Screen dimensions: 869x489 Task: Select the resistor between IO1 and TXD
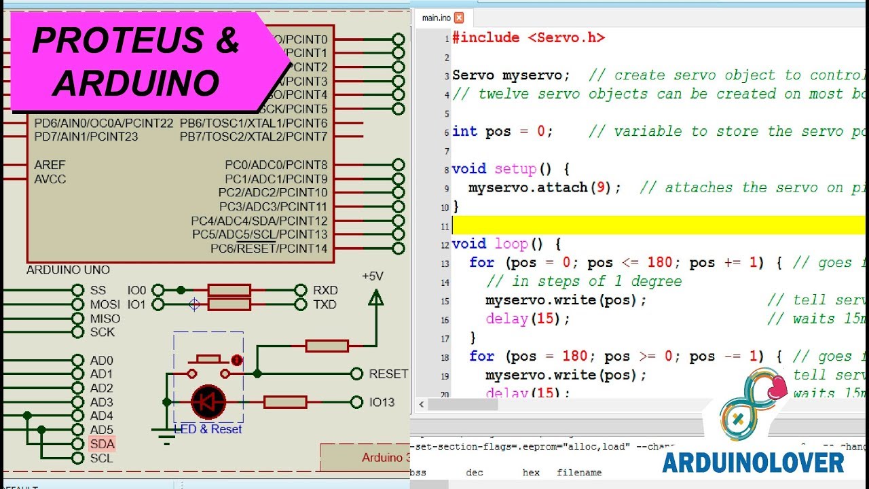(229, 304)
